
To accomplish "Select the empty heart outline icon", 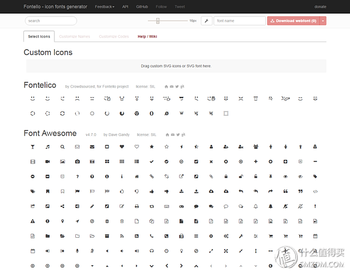I will 137,147.
